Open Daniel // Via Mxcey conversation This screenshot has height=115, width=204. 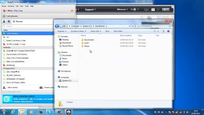tap(28, 41)
